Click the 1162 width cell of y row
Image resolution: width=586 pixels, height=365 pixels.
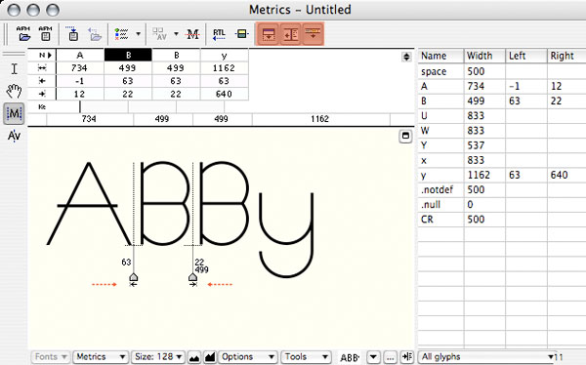[484, 175]
